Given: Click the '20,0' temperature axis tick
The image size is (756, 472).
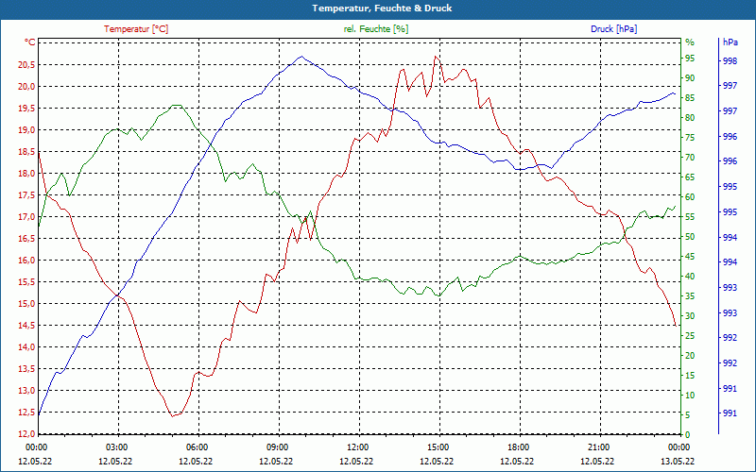Looking at the screenshot, I should [26, 86].
